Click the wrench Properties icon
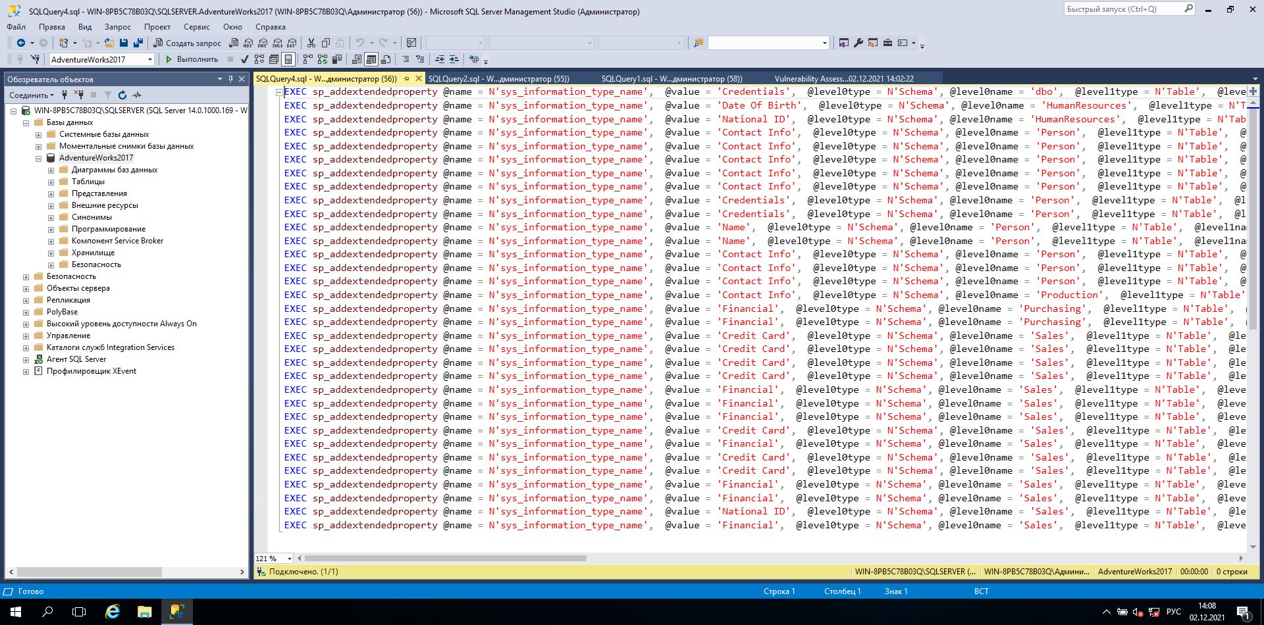This screenshot has height=625, width=1264. (858, 43)
